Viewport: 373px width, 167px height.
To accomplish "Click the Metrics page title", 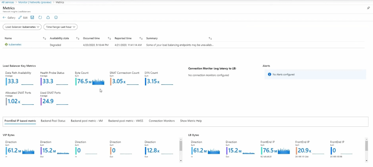I will tap(9, 8).
